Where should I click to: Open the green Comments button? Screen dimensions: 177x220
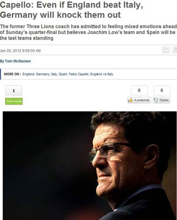[x=14, y=101]
